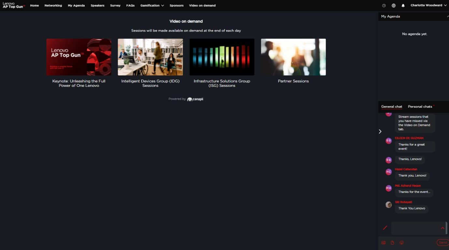Screen dimensions: 449x250
Task: Click the name Hazel Catacutan in chat
Action: (406, 169)
